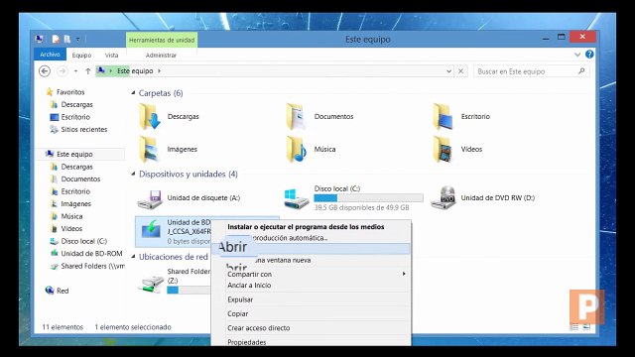The image size is (635, 357).
Task: Click the chevron after Este equipo in address bar
Action: (159, 70)
